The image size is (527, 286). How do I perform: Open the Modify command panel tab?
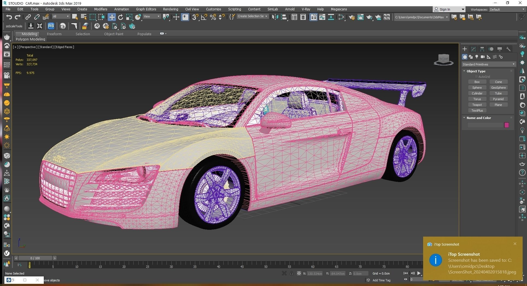coord(473,49)
